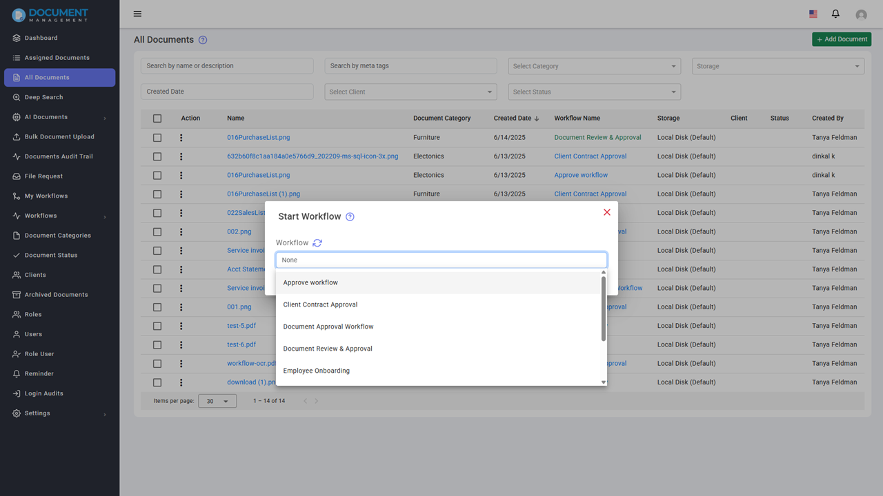Click the Search by name or description field
The width and height of the screenshot is (883, 496).
227,66
